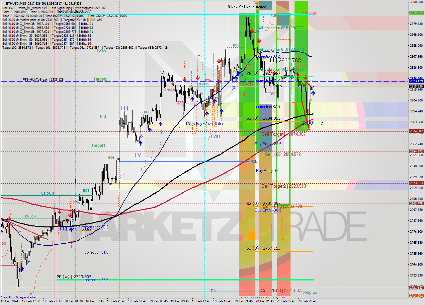Click the PP (w) | 2729.507 weekly pivot label

tap(74, 276)
